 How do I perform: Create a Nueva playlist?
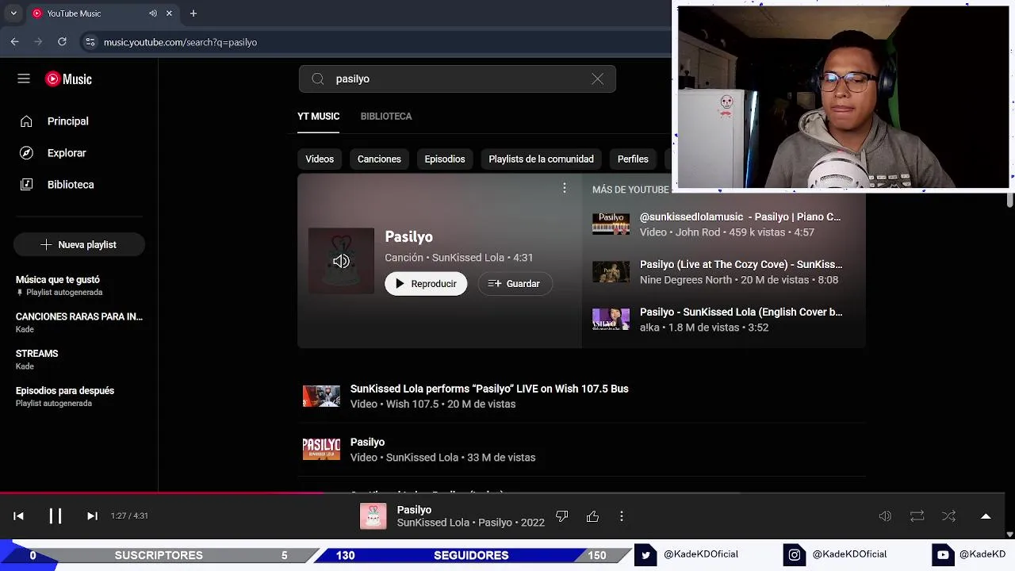coord(79,244)
